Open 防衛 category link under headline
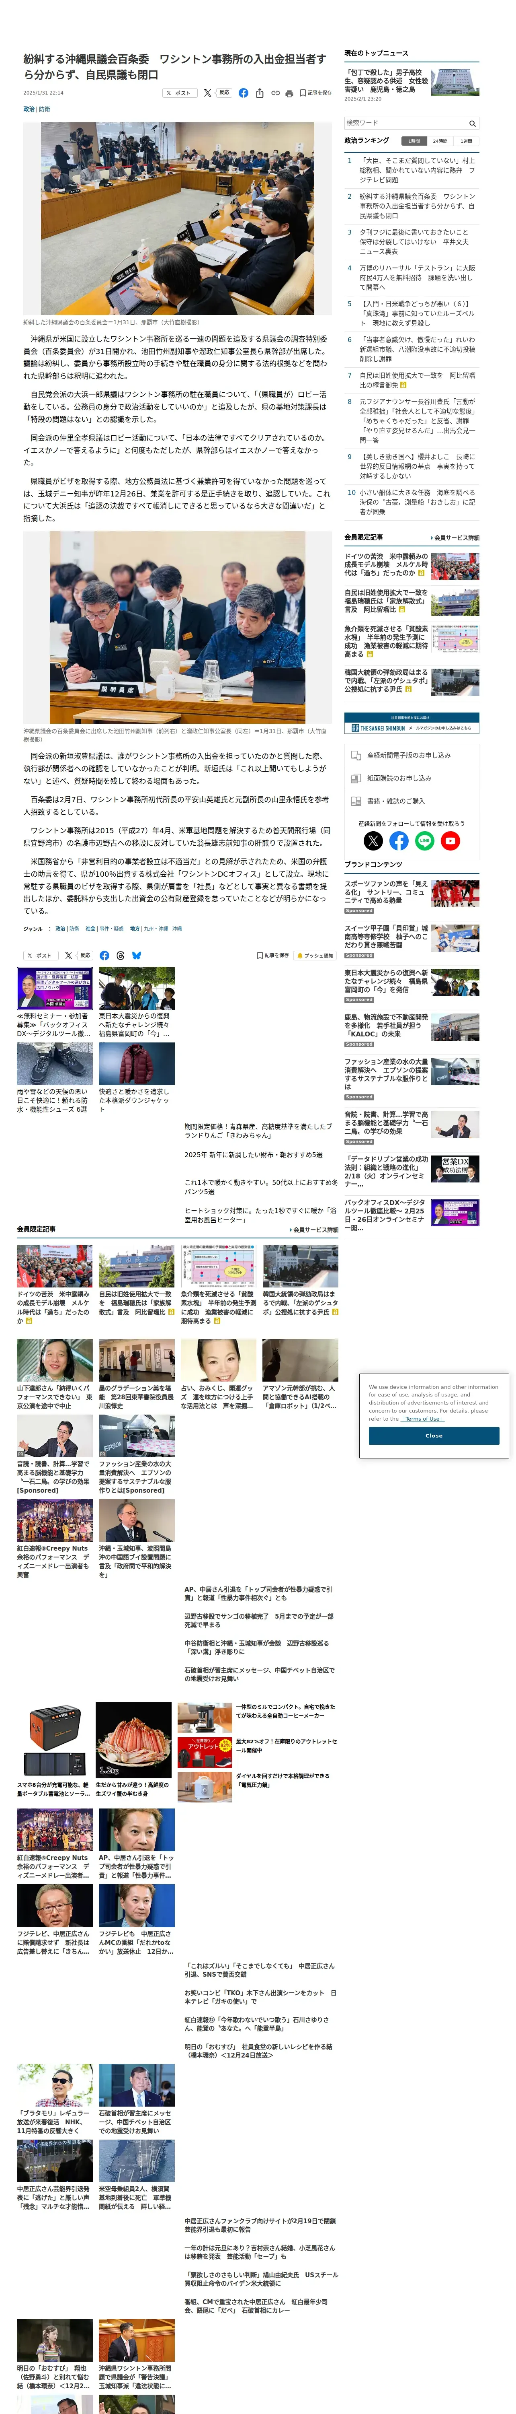This screenshot has height=2414, width=516. [x=45, y=109]
